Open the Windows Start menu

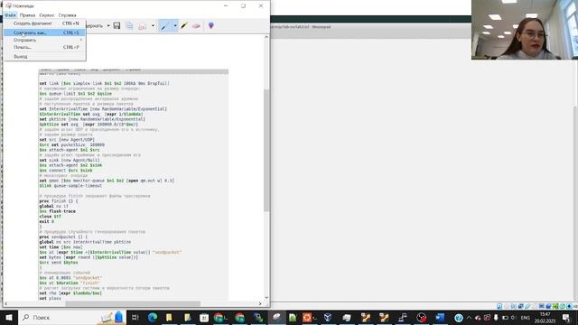click(x=8, y=317)
